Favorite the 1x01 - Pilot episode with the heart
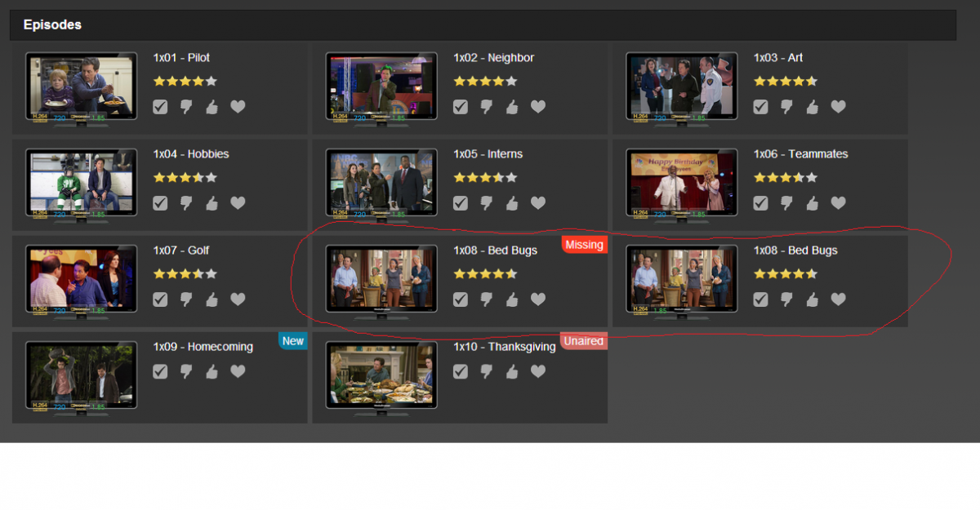Viewport: 980px width, 510px height. 238,107
